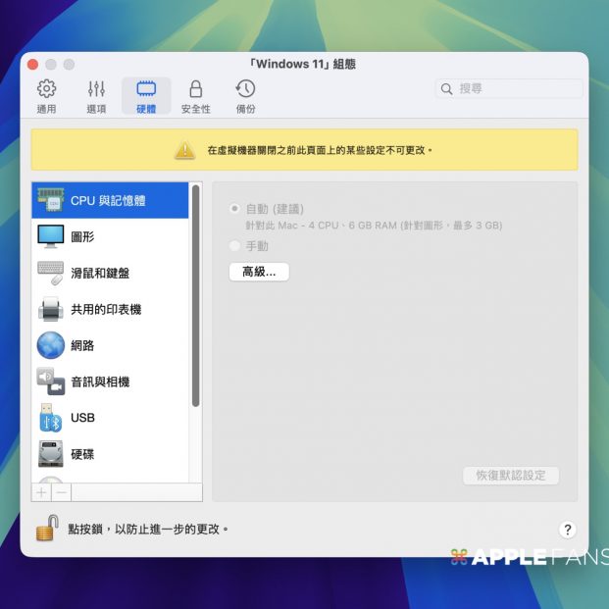This screenshot has width=609, height=609.
Task: Open the 通用 (General) settings tab
Action: 46,96
